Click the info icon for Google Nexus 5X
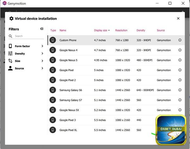The image size is (190, 149). [180, 110]
